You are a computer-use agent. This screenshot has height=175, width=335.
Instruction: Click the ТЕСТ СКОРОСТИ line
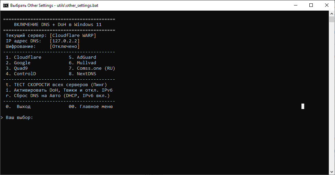pyautogui.click(x=56, y=85)
